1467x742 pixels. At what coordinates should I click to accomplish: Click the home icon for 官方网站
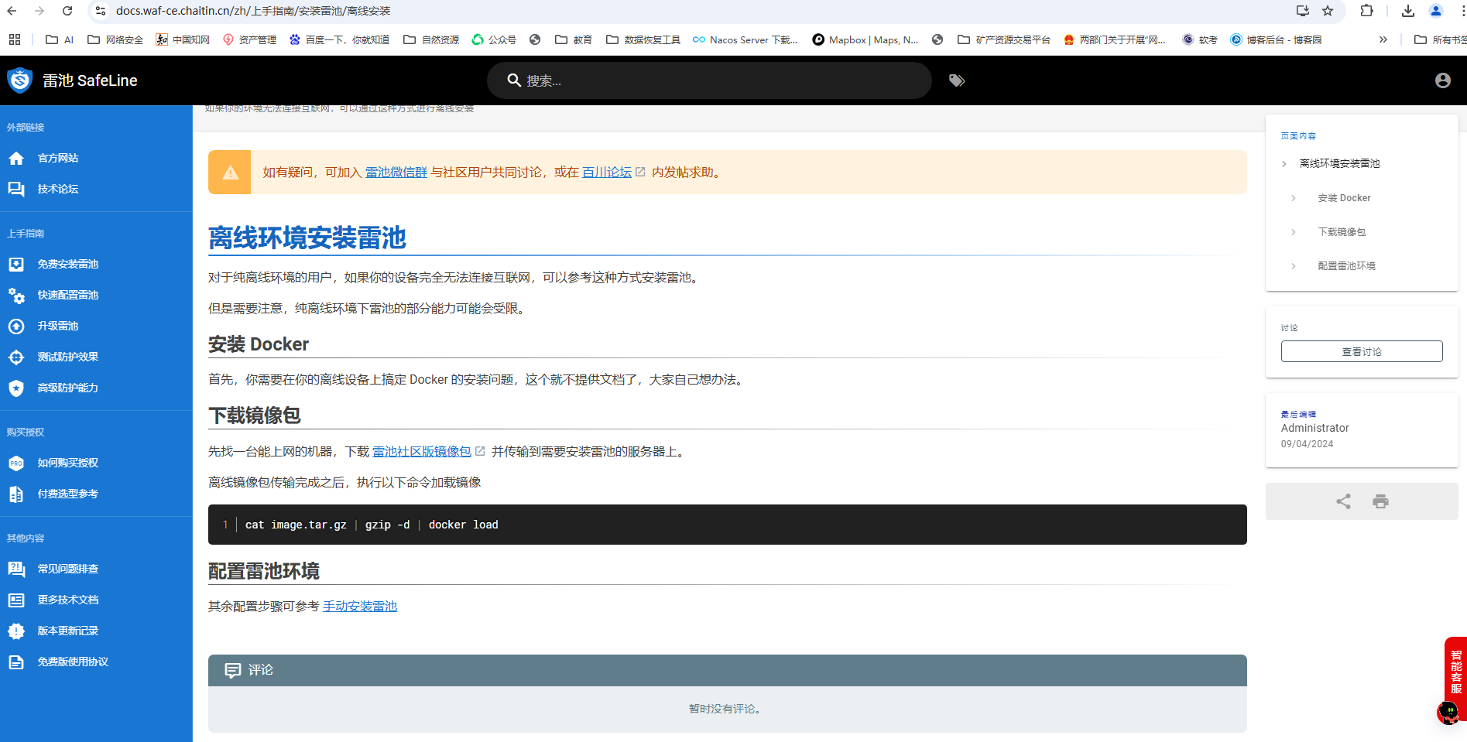tap(16, 158)
